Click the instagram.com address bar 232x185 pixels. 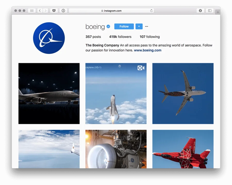pyautogui.click(x=111, y=11)
